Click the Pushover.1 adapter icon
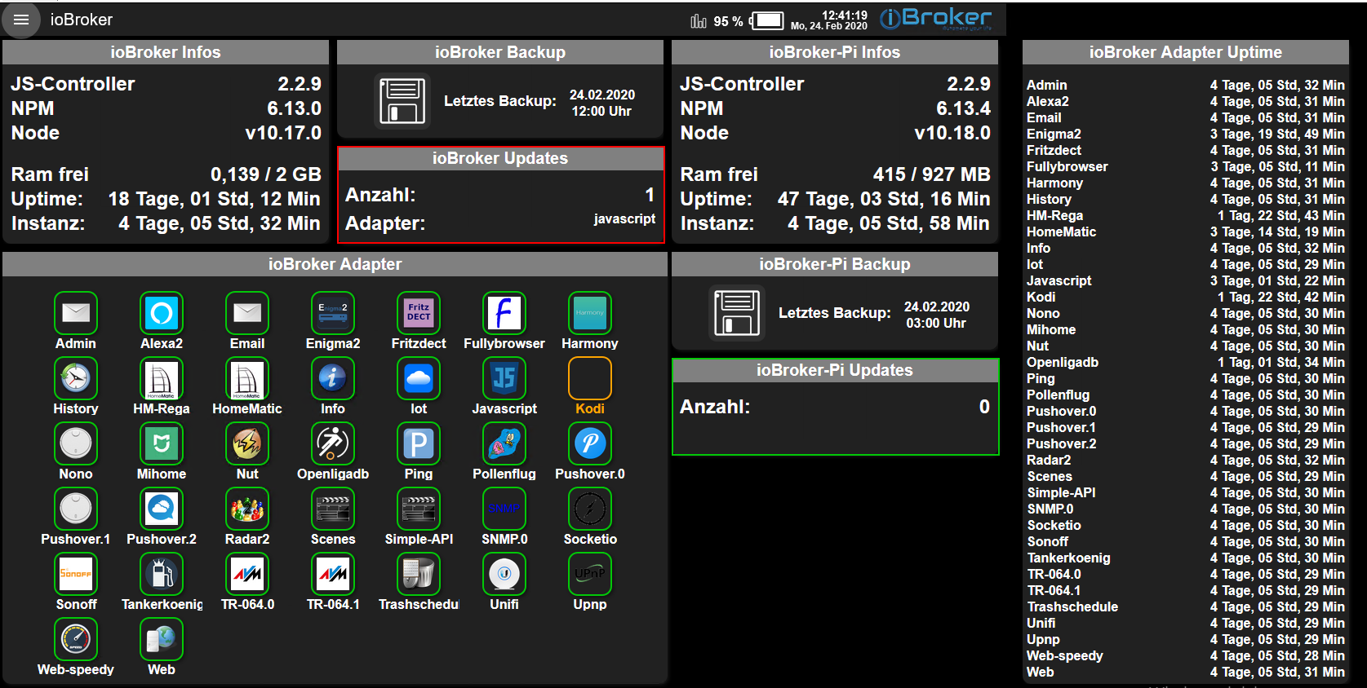 [76, 509]
